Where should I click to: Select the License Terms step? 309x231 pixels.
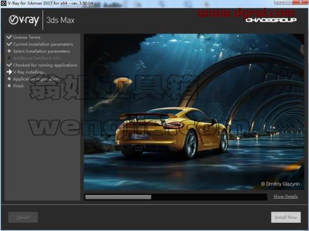(27, 37)
